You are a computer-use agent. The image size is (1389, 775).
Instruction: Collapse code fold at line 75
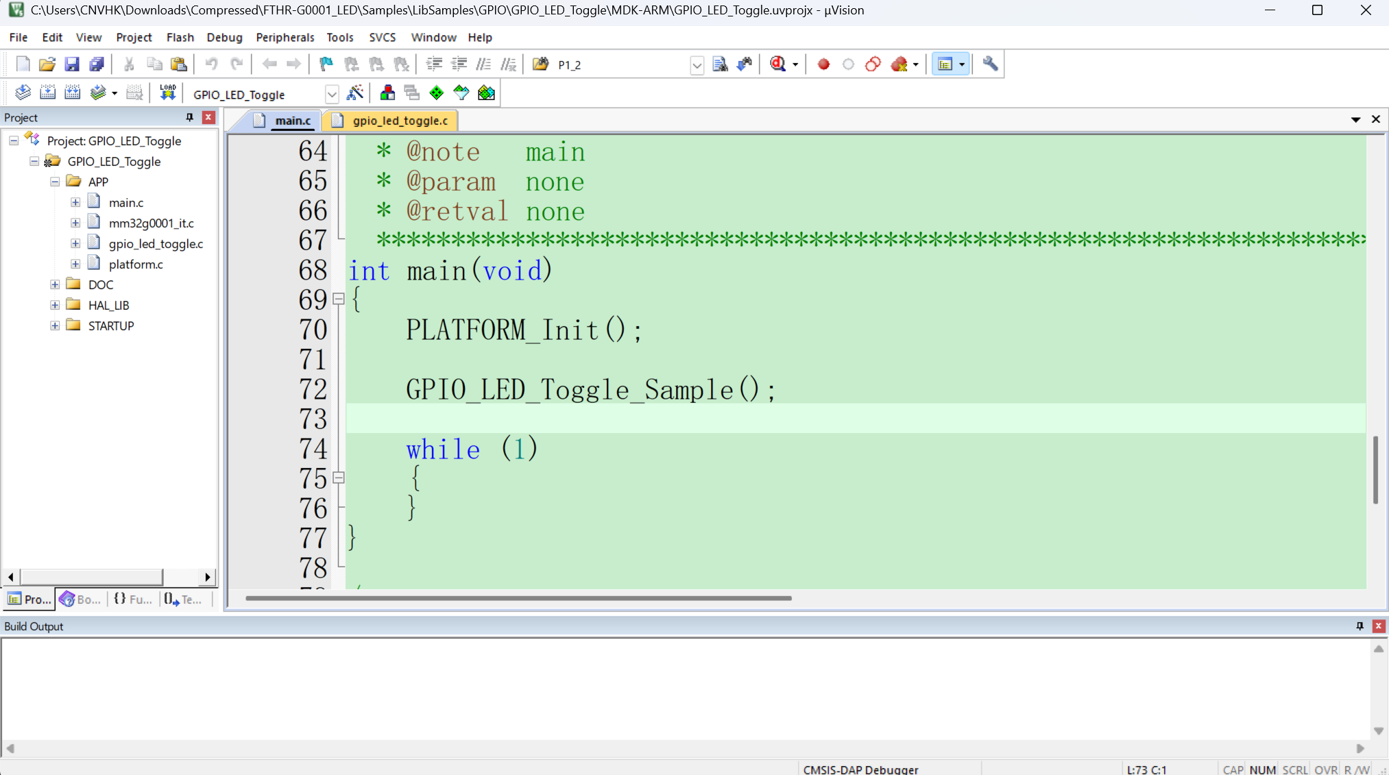(339, 478)
